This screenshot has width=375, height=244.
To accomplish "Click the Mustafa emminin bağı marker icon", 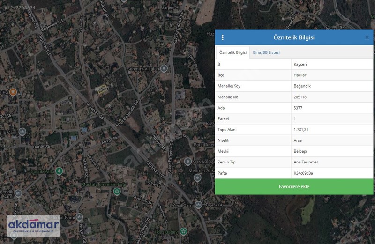I will click(x=117, y=192).
